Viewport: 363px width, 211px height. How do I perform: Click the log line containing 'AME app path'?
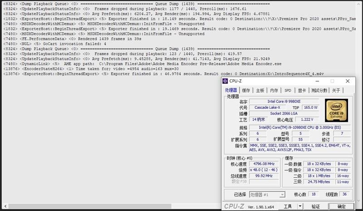tap(142, 64)
